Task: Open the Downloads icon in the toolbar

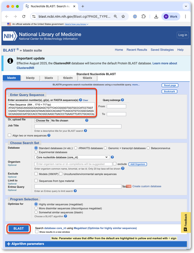Action: (x=156, y=17)
